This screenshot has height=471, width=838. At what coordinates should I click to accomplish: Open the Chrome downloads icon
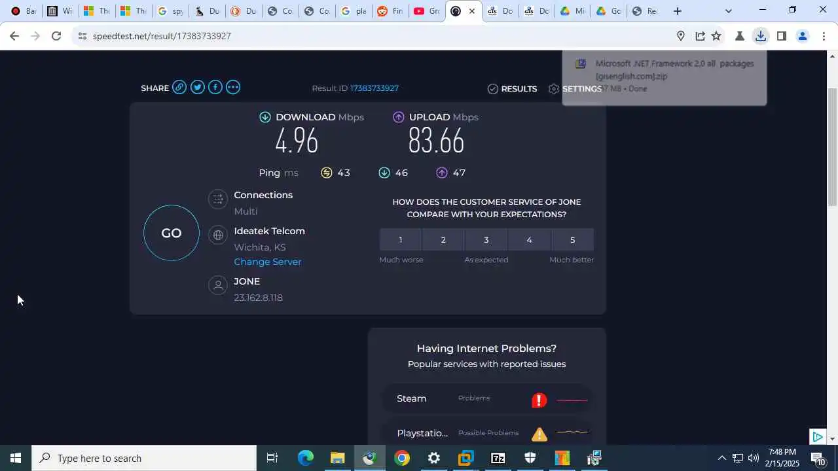click(x=760, y=36)
